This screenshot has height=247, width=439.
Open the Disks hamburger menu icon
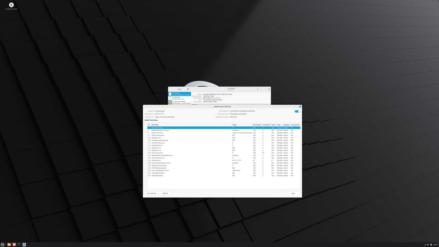tap(188, 89)
